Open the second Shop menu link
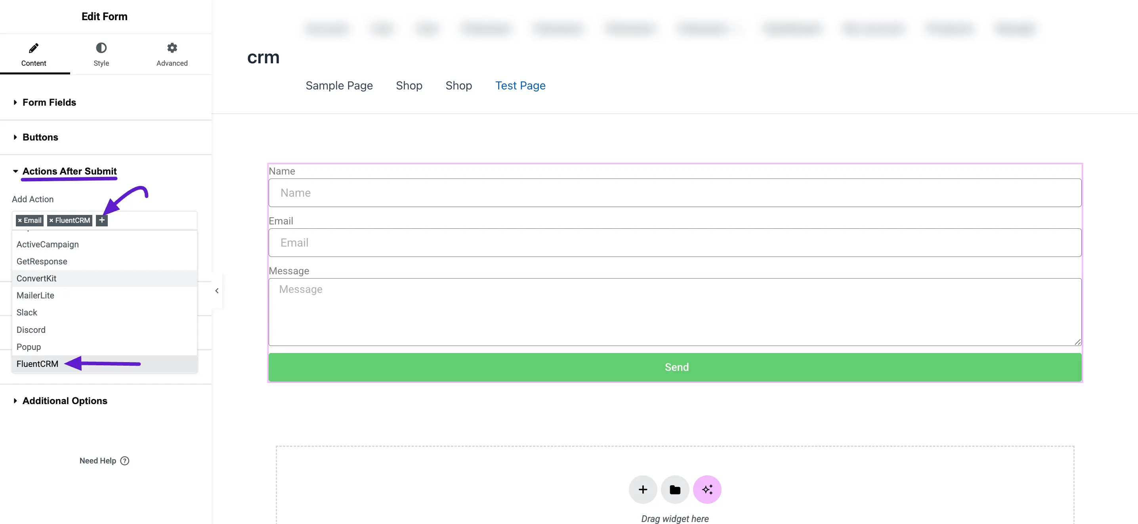1138x524 pixels. [x=458, y=85]
